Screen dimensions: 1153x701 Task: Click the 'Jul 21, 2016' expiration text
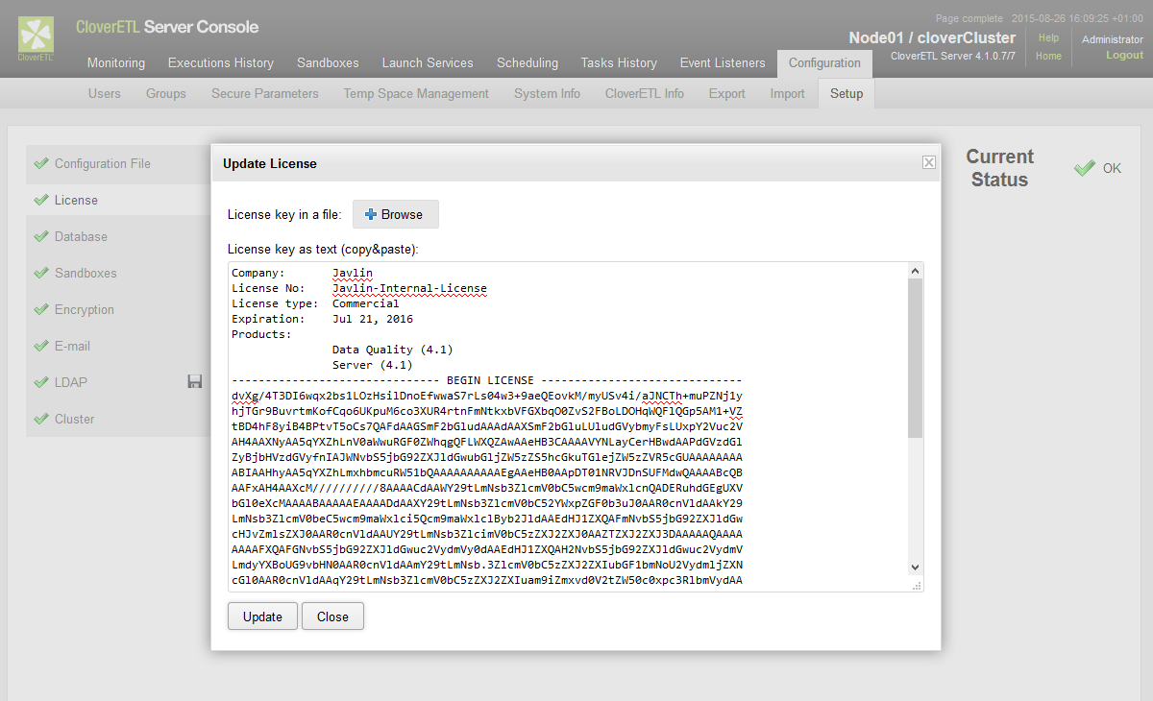coord(373,319)
